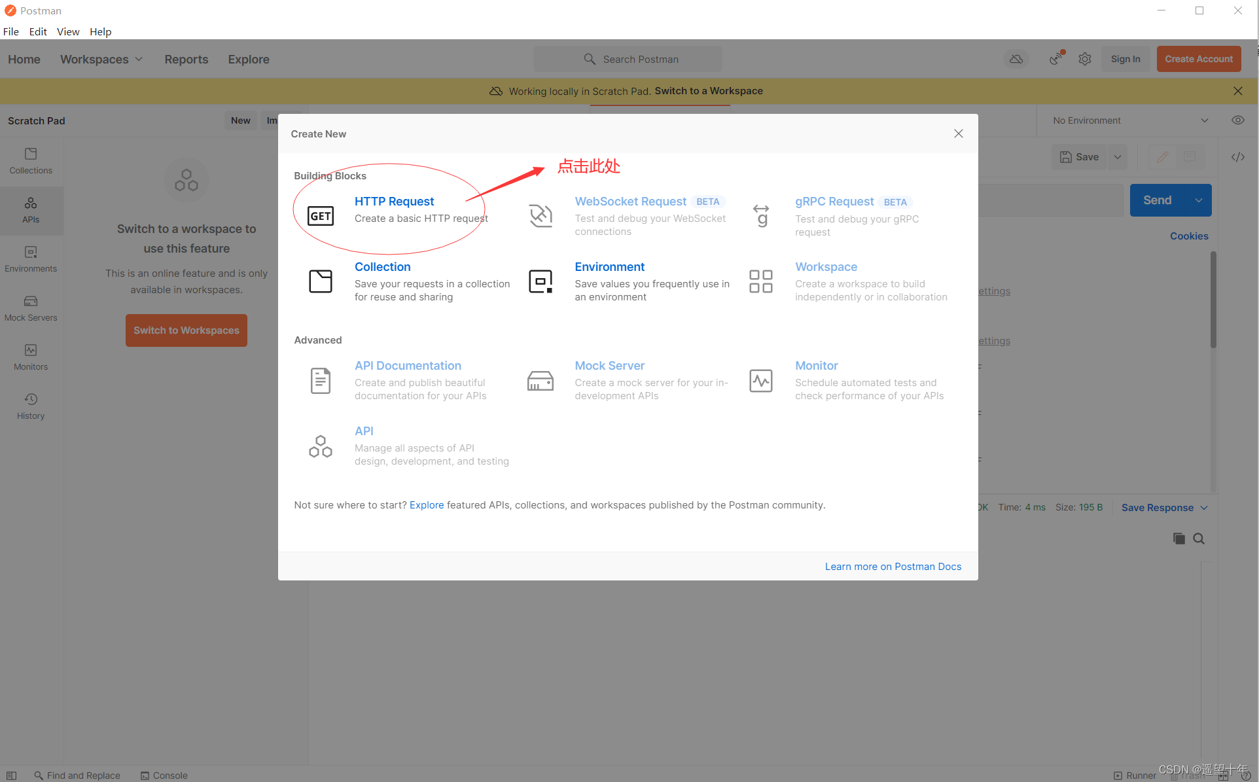Select the Collection icon in dialog
Image resolution: width=1259 pixels, height=782 pixels.
coord(320,281)
